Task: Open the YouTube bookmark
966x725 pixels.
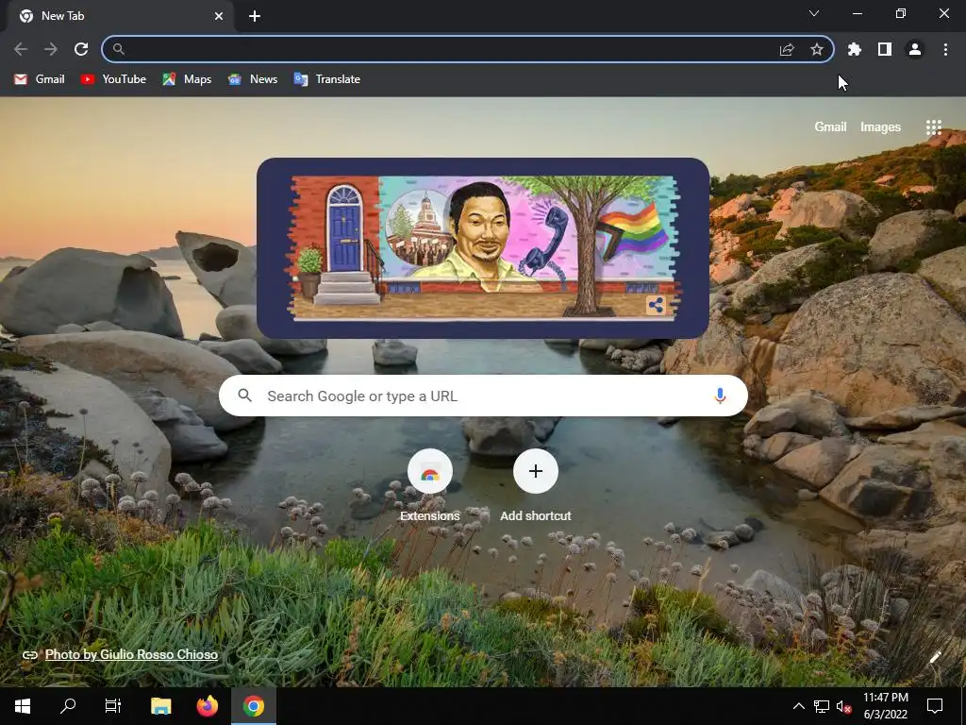Action: (x=113, y=79)
